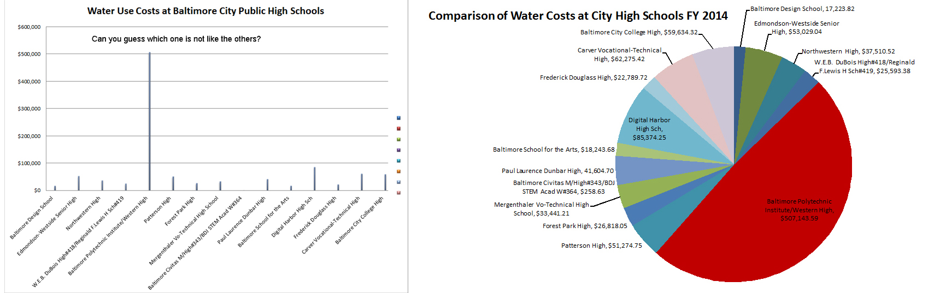Click the orange legend marker
Viewport: 940px width, 293px height.
coord(398,171)
